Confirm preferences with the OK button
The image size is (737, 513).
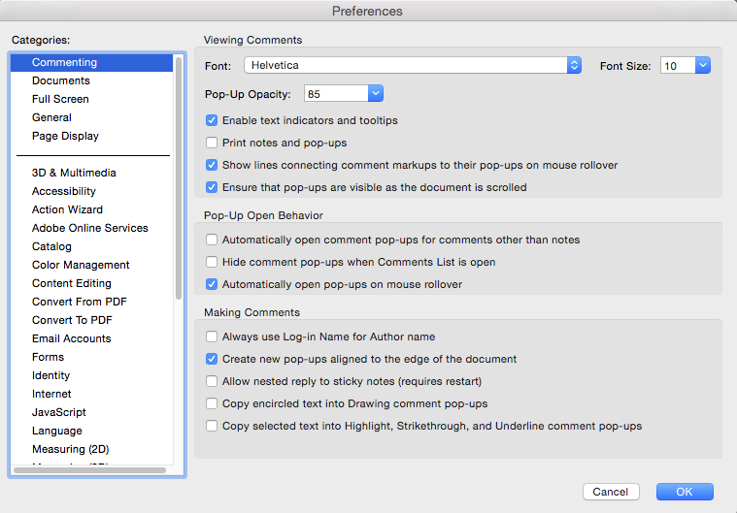(x=685, y=492)
